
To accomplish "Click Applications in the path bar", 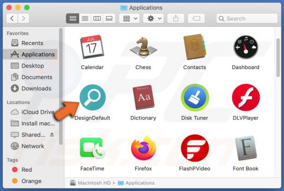I will pyautogui.click(x=136, y=183).
